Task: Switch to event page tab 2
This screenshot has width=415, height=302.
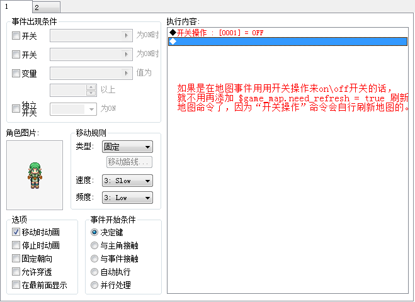Action: coord(47,7)
